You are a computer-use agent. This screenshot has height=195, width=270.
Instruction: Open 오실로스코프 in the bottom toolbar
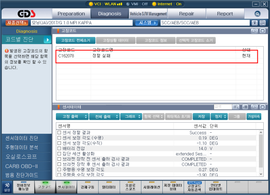(x=130, y=187)
